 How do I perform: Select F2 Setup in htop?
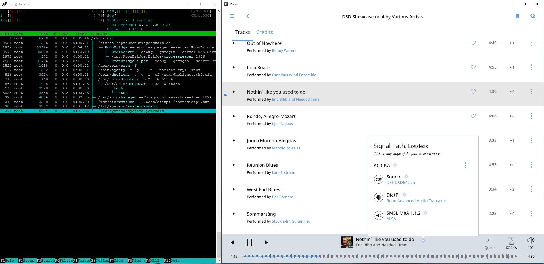click(x=27, y=261)
